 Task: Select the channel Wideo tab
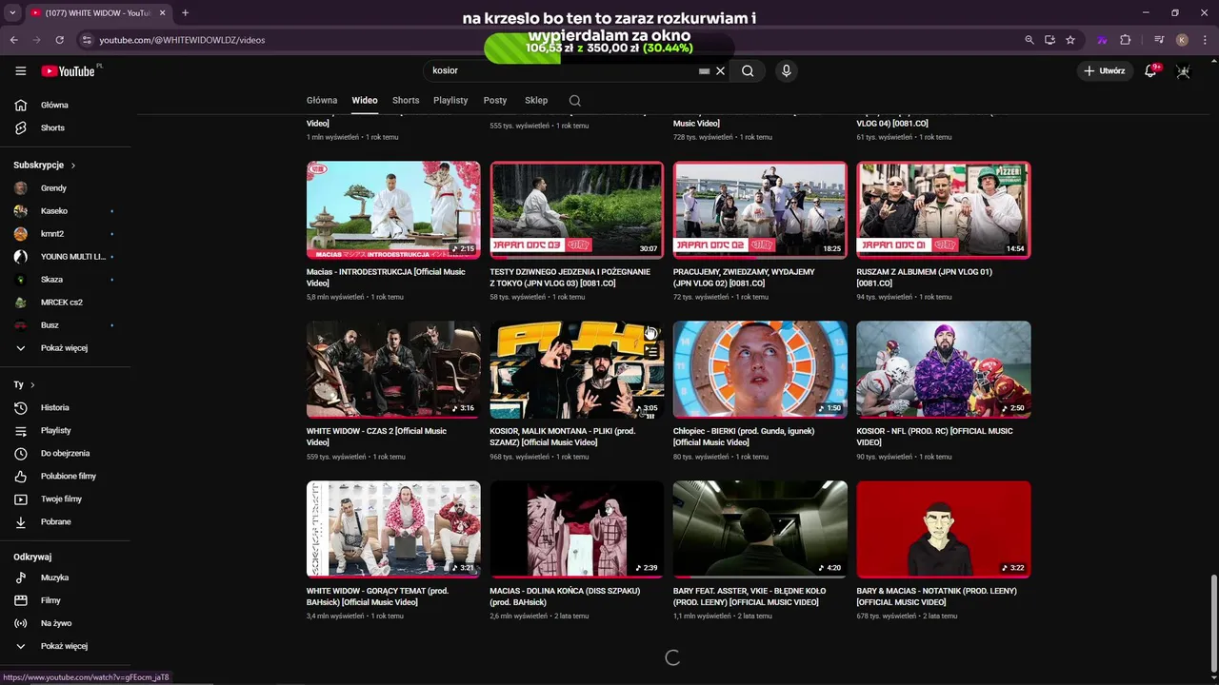tap(365, 100)
